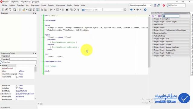The height and width of the screenshot is (109, 193).
Task: Expand the Documents Web category
Action: (153, 33)
